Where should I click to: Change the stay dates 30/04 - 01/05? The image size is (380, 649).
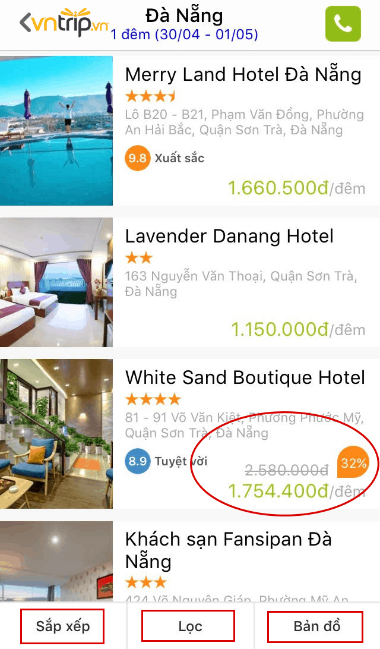[x=185, y=34]
